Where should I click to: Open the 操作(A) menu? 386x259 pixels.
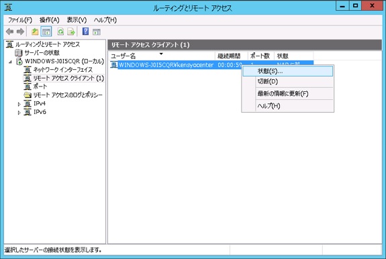coord(50,20)
